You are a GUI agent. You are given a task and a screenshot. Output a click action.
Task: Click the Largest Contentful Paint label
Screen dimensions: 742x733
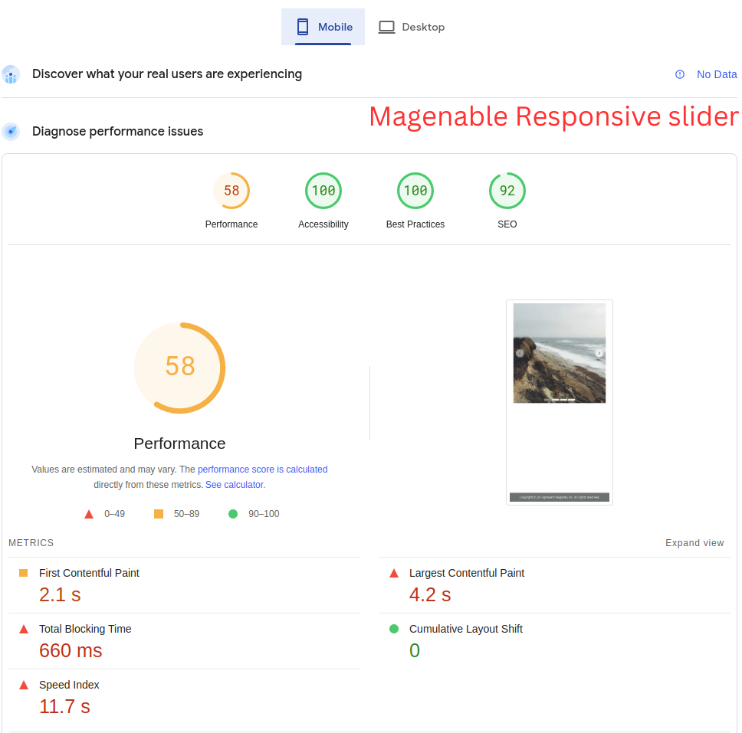[x=467, y=573]
